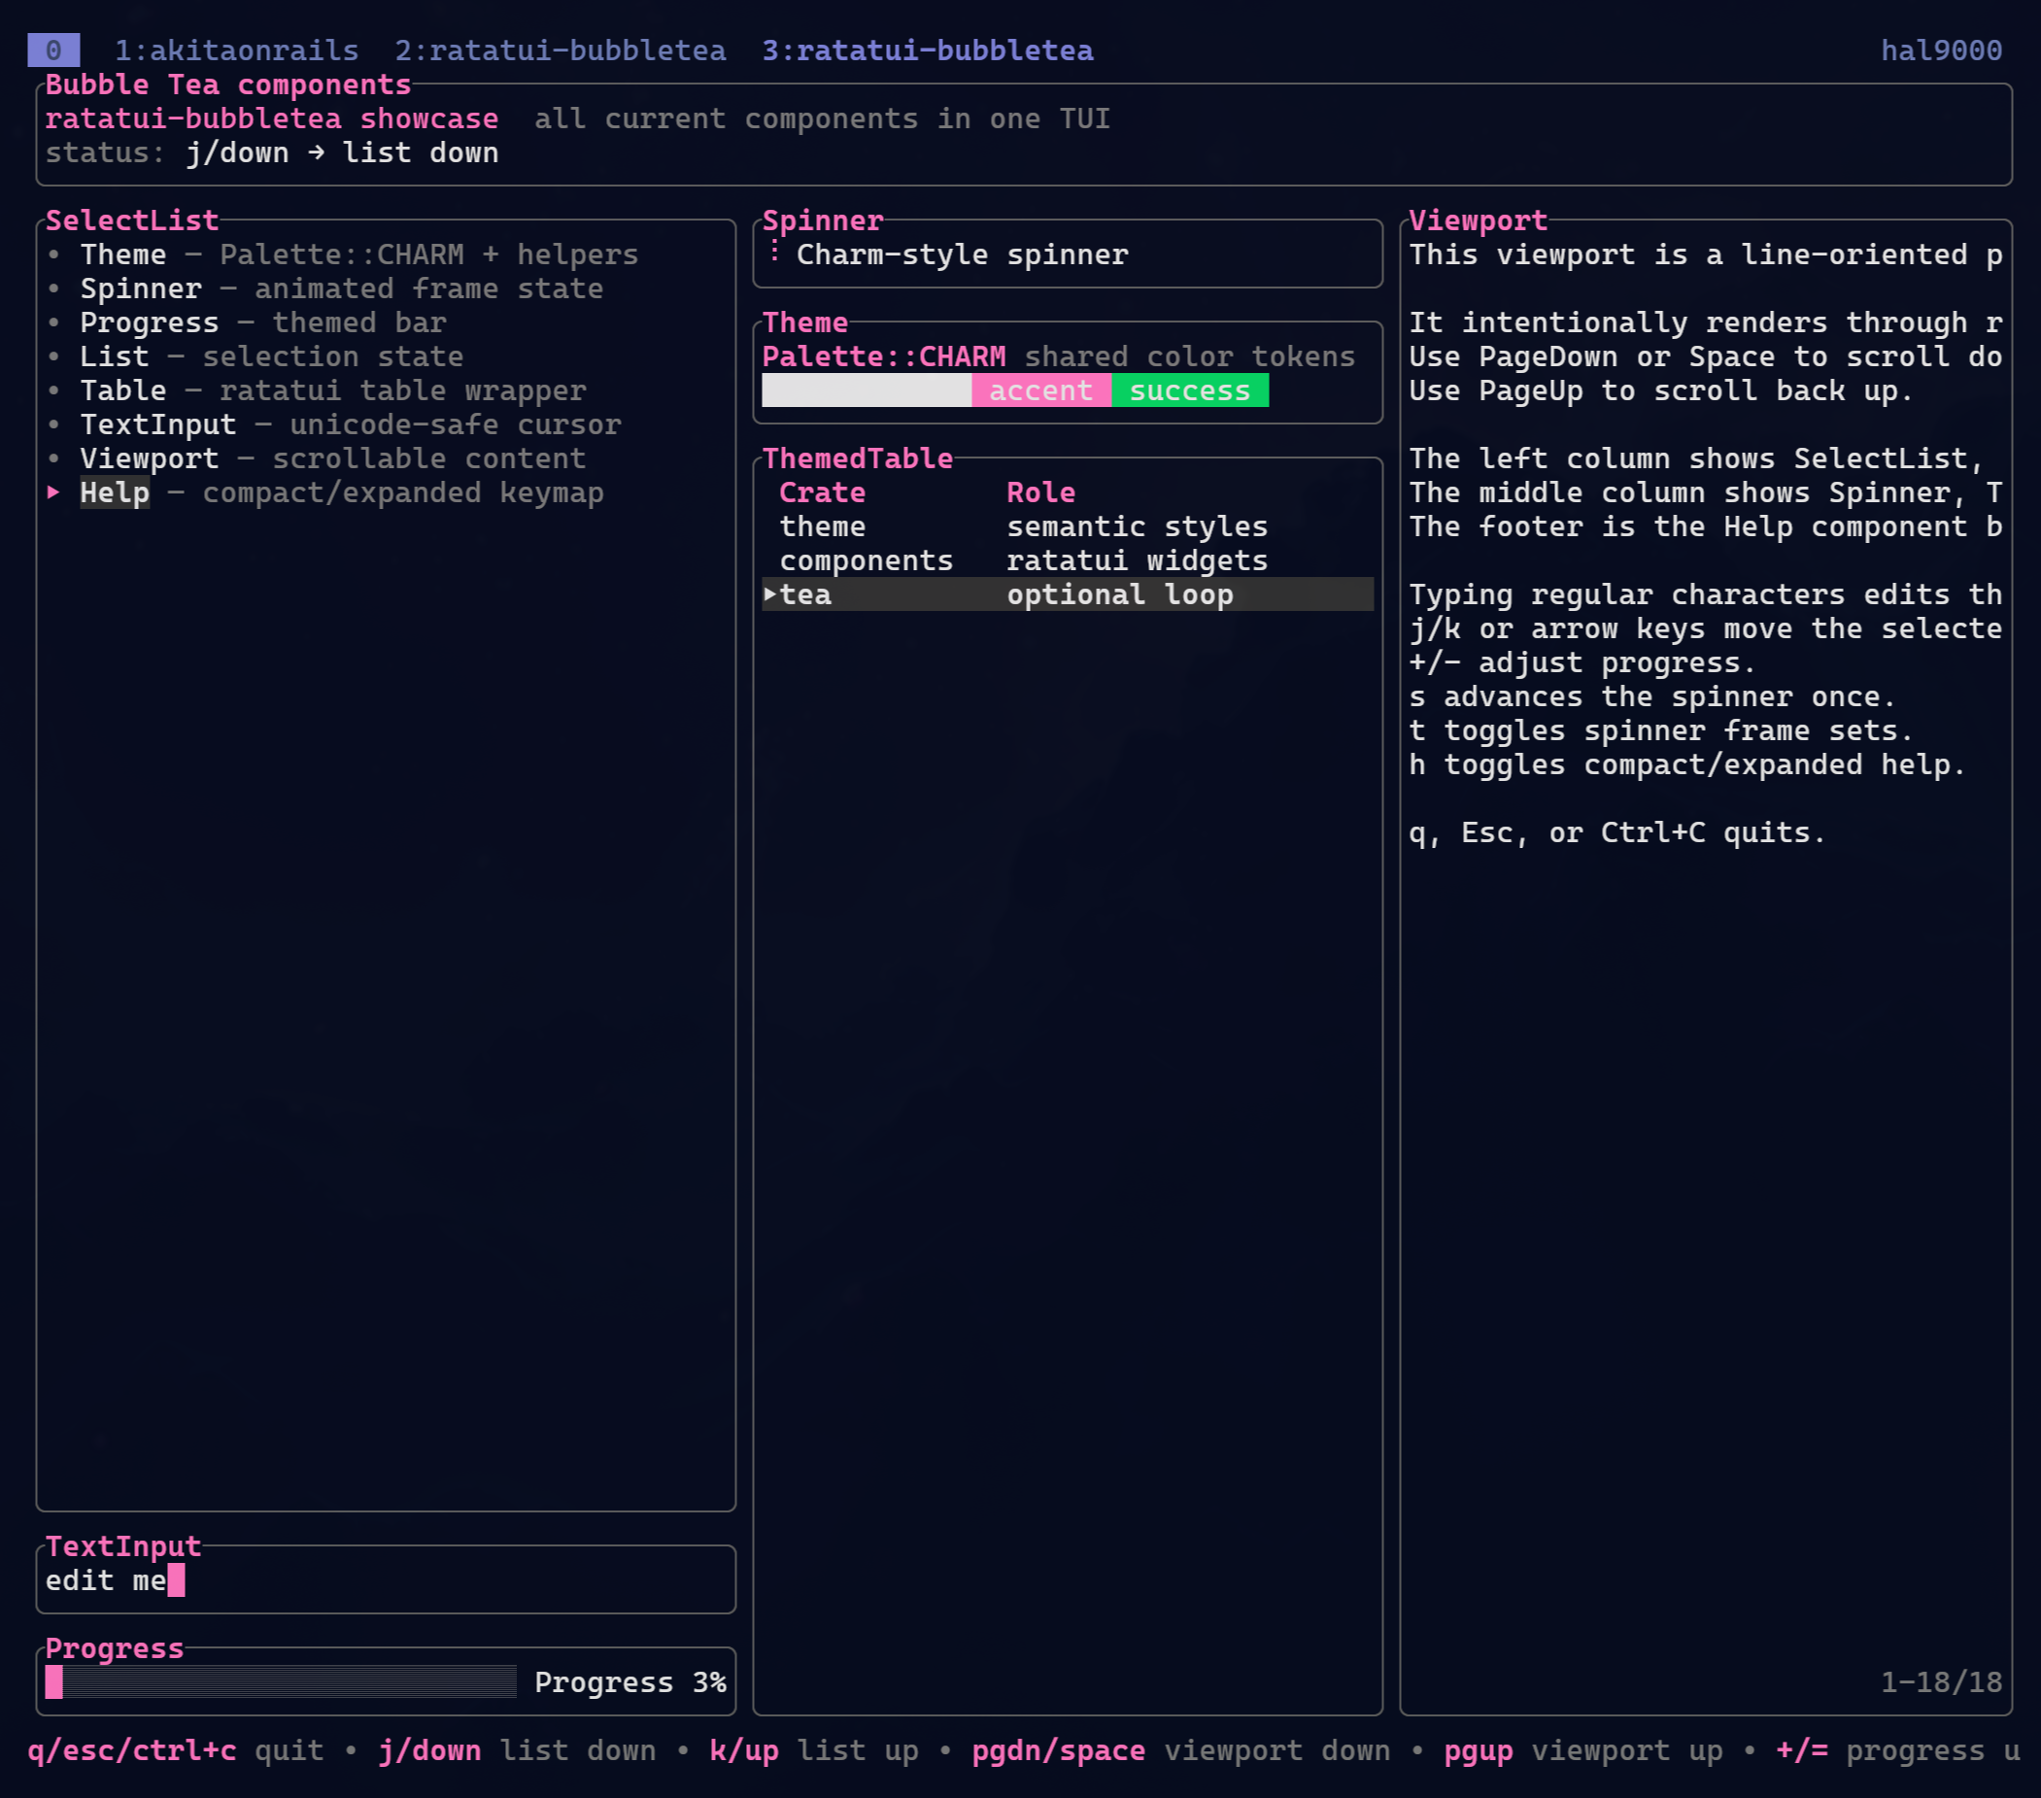Click the viewport scroll position 1-18/18
The width and height of the screenshot is (2041, 1798).
click(x=1941, y=1682)
